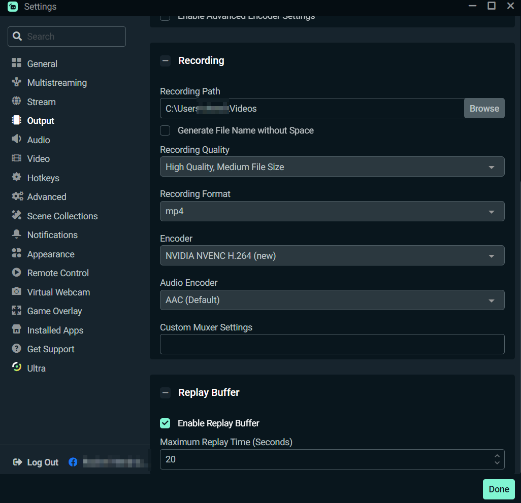The height and width of the screenshot is (503, 521).
Task: Open the Recording Format dropdown
Action: [332, 211]
